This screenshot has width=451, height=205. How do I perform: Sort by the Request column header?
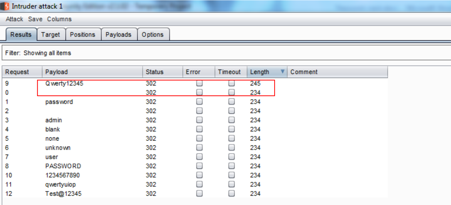tap(22, 72)
